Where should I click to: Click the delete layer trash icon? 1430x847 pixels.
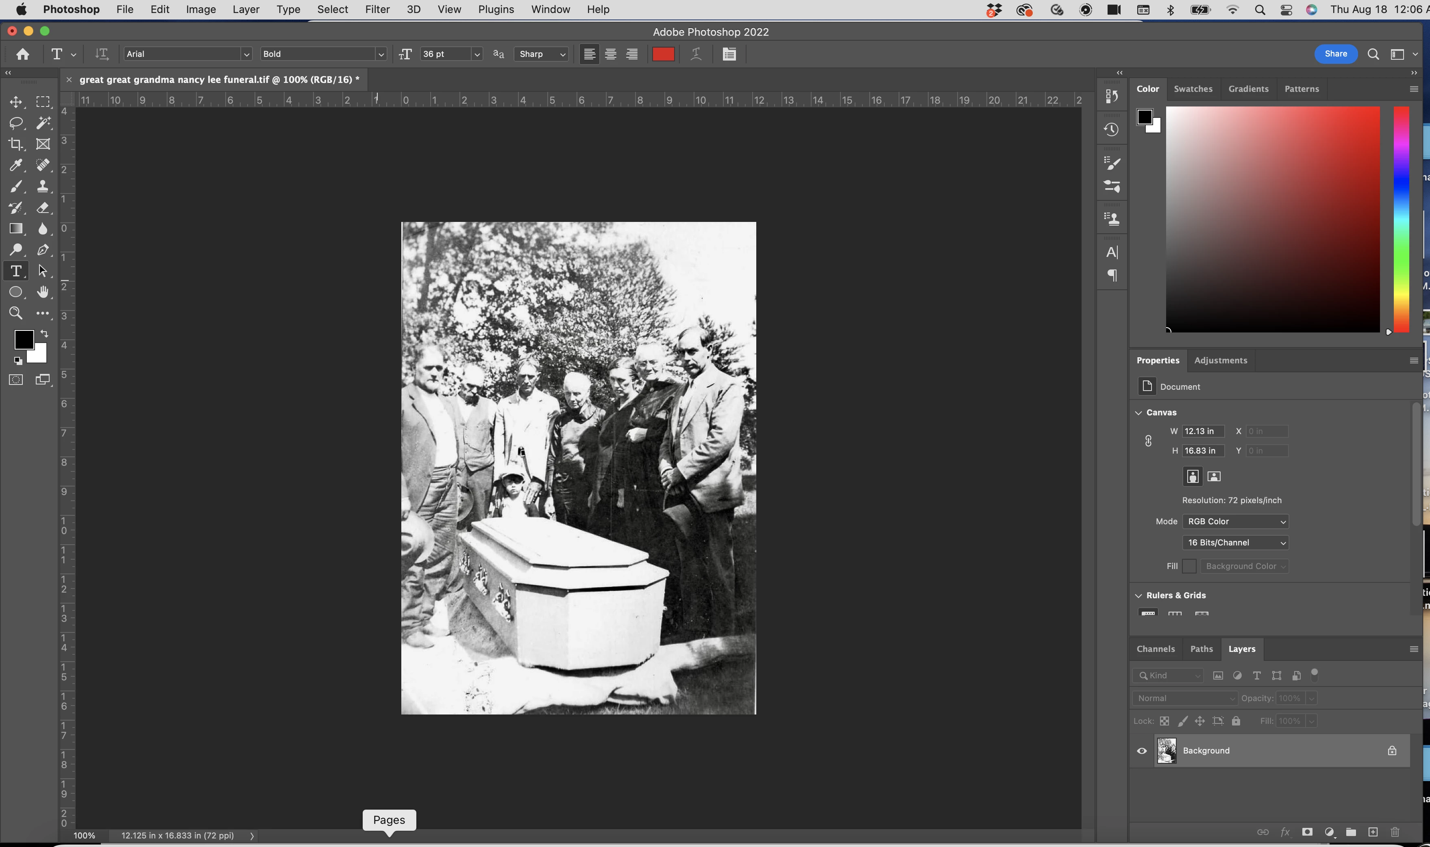1395,832
